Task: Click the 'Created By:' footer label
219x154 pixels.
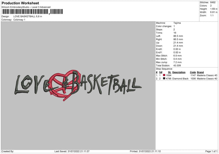Action: point(8,151)
